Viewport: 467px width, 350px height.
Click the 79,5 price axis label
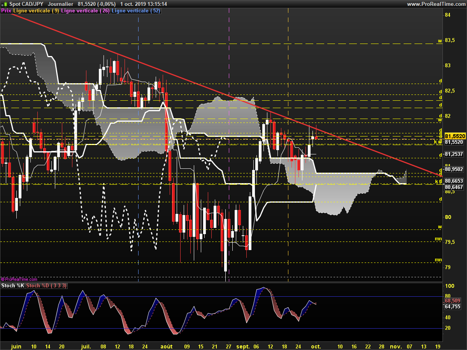(x=449, y=242)
